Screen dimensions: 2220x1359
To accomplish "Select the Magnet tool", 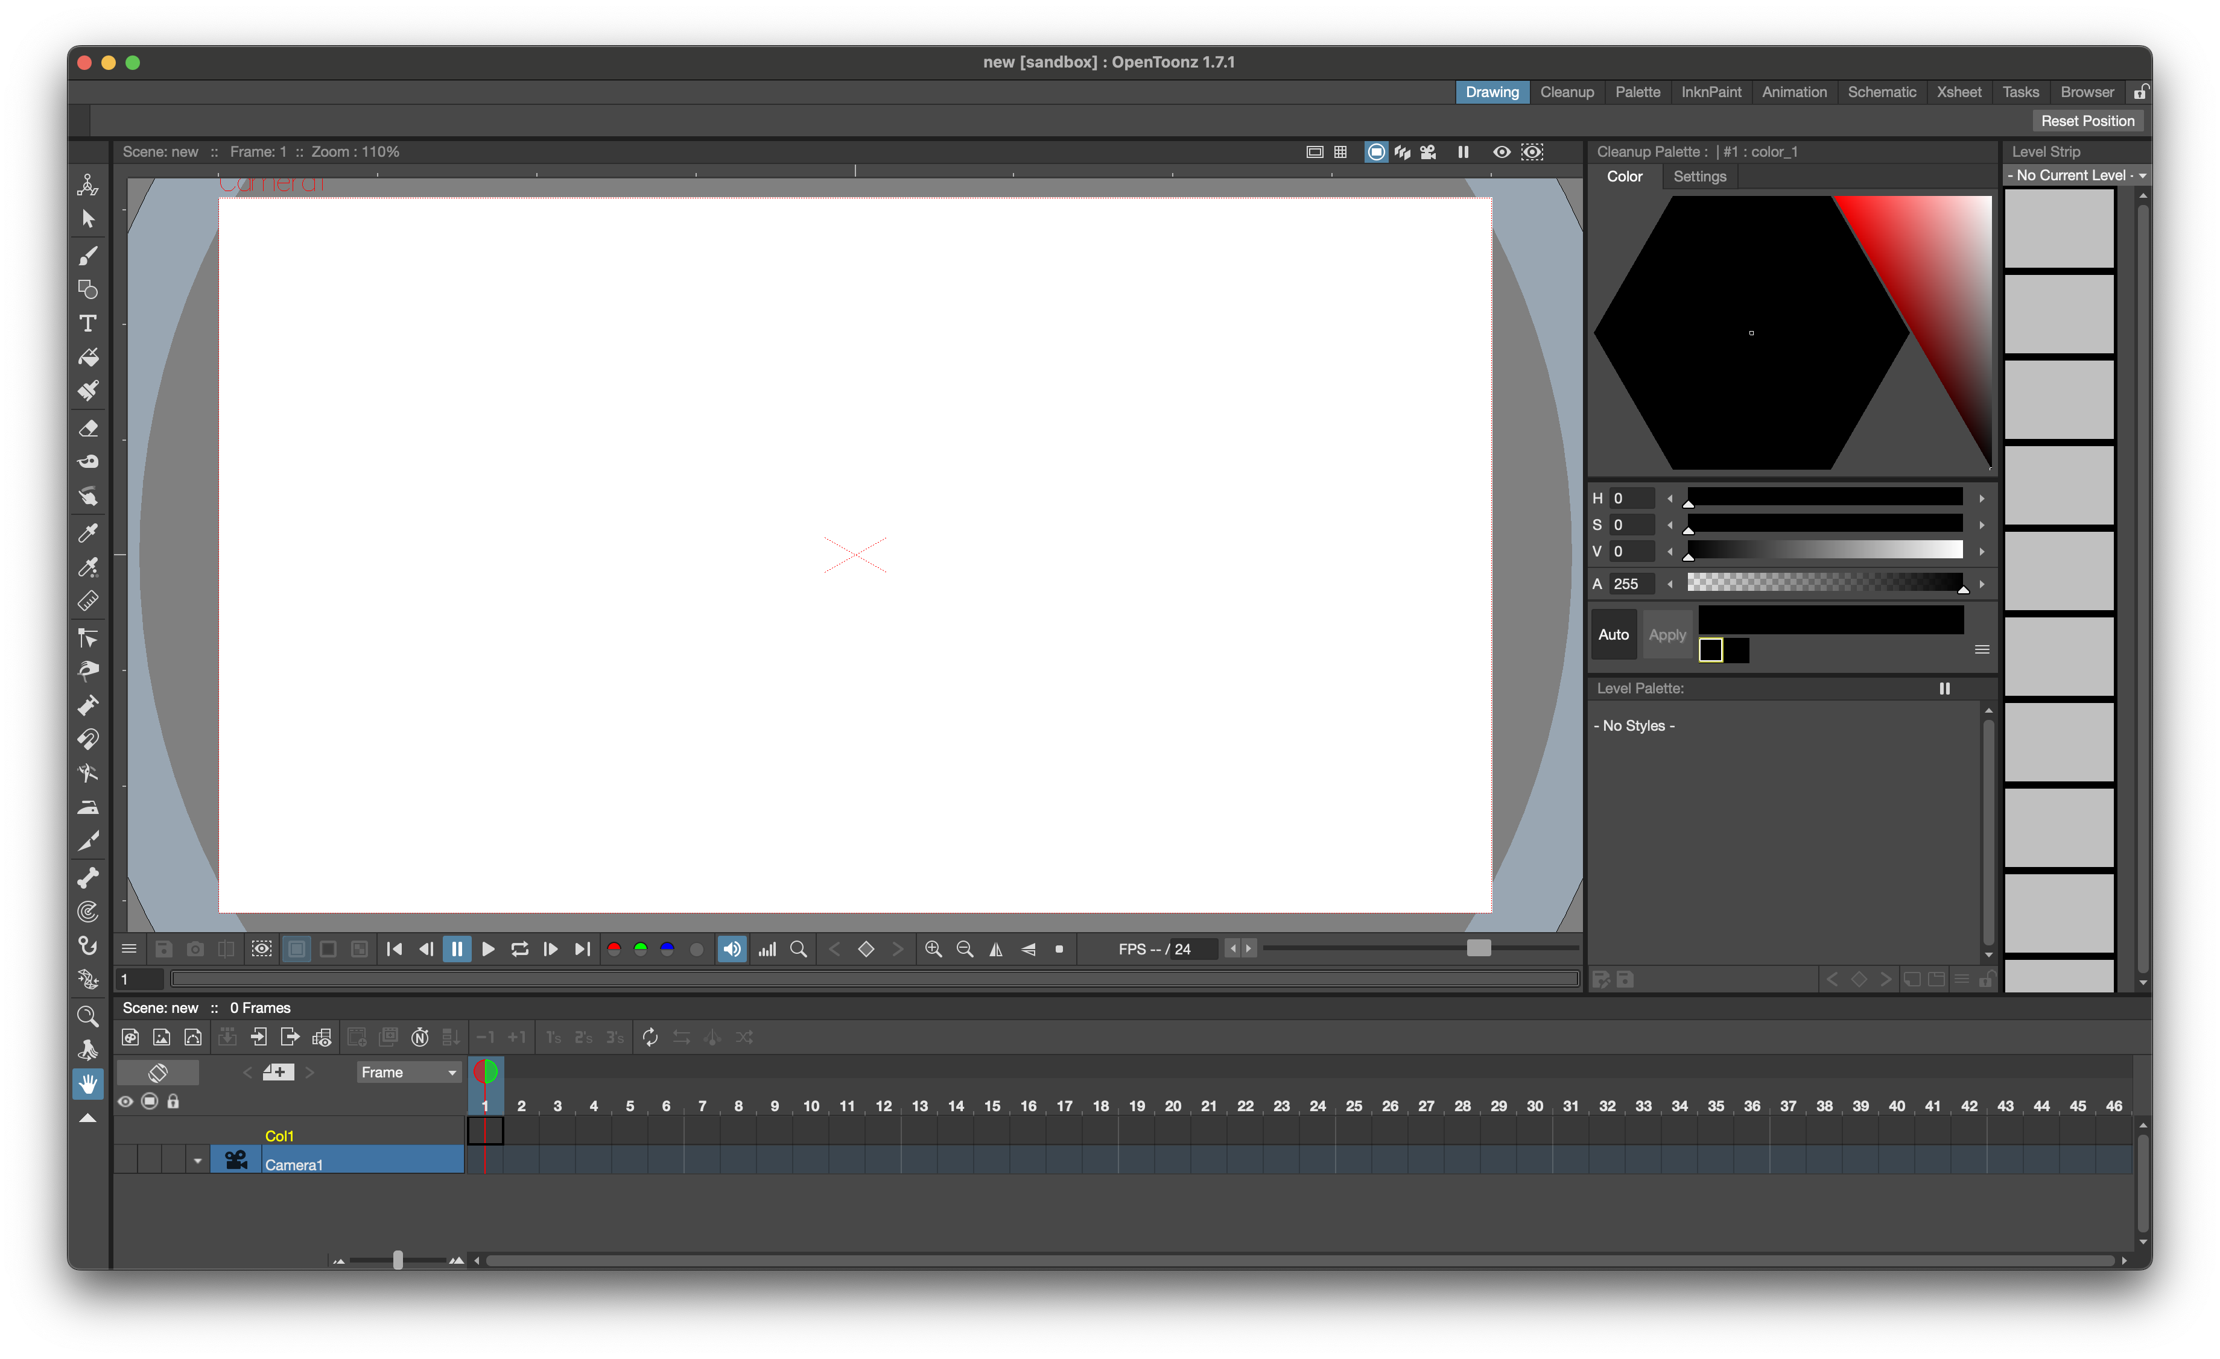I will pyautogui.click(x=87, y=739).
